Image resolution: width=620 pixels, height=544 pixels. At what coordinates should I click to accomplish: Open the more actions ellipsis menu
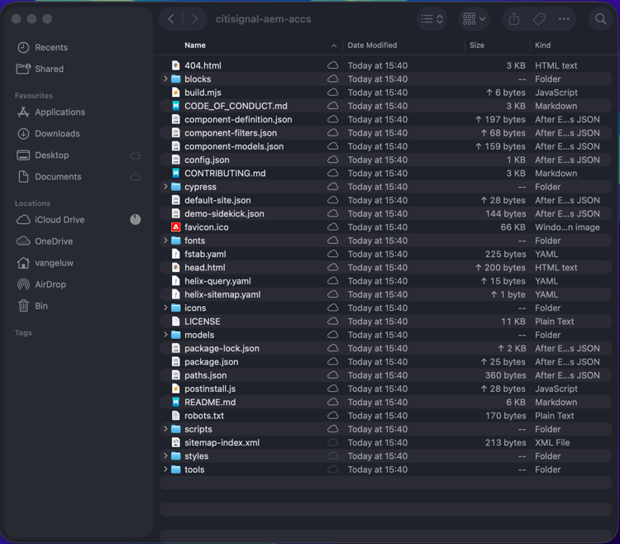(x=564, y=19)
